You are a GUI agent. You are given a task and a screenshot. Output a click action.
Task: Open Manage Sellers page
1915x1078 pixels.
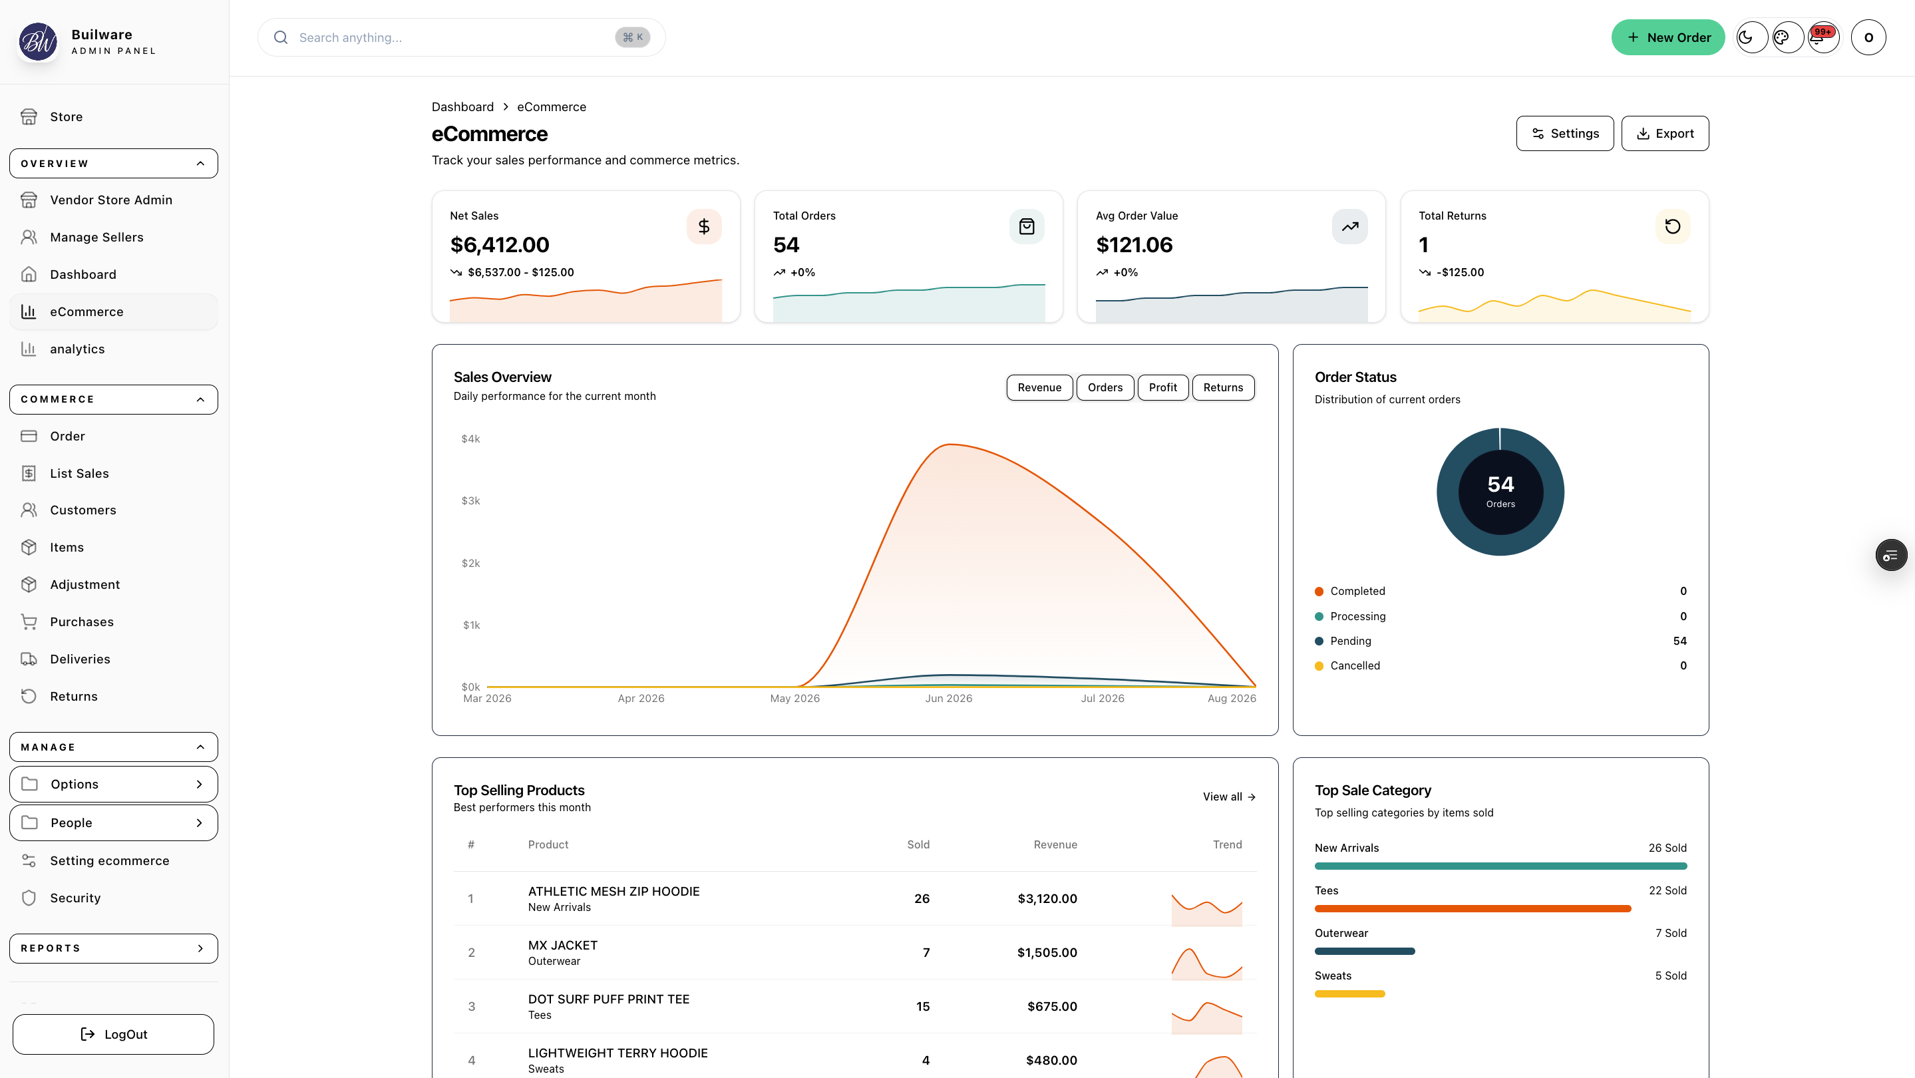pyautogui.click(x=113, y=237)
